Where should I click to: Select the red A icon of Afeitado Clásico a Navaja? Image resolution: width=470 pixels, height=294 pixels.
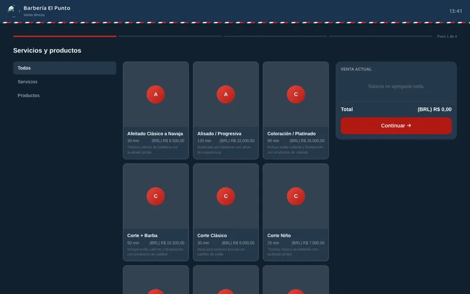coord(156,94)
